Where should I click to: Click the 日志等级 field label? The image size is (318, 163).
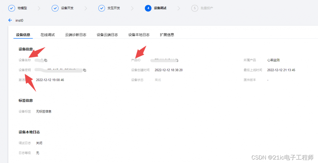[25, 153]
